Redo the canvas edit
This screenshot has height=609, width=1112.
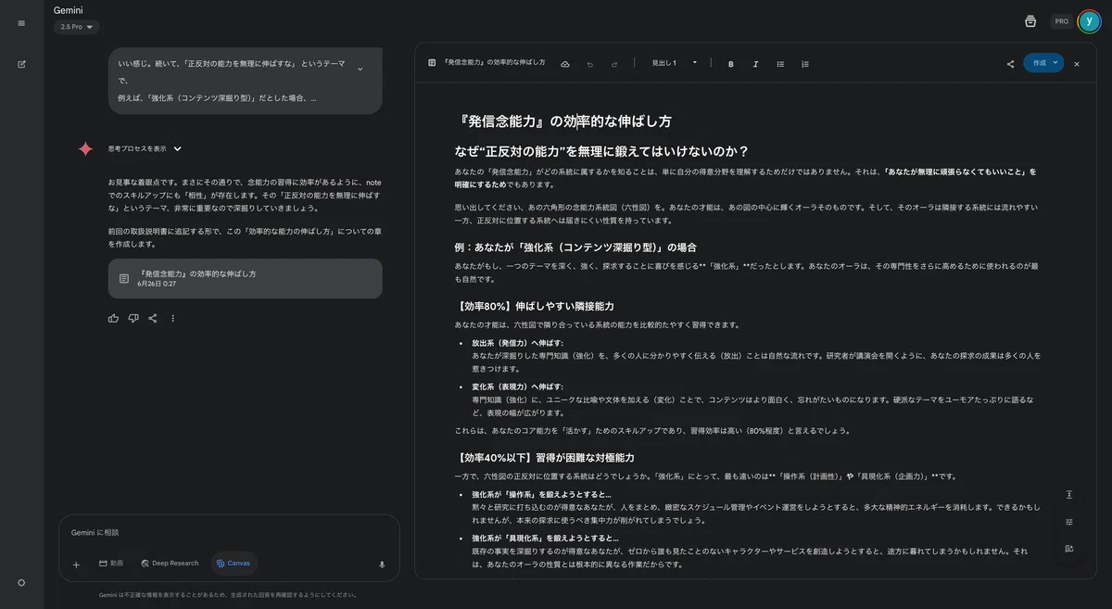(613, 64)
